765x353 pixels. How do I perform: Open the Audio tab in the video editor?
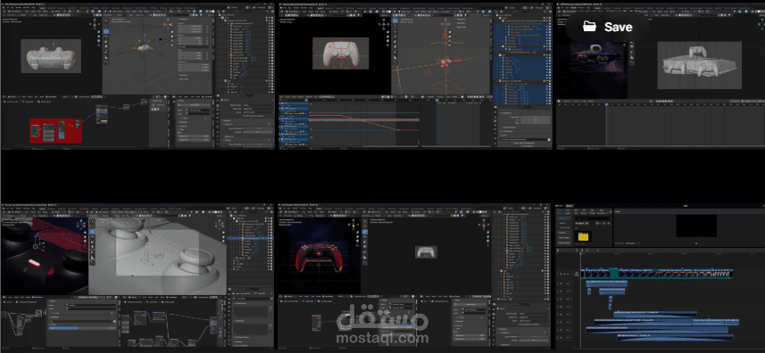click(568, 212)
